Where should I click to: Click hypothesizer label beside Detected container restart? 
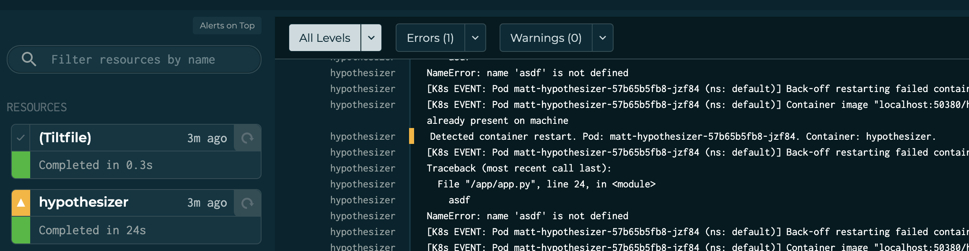pos(363,136)
